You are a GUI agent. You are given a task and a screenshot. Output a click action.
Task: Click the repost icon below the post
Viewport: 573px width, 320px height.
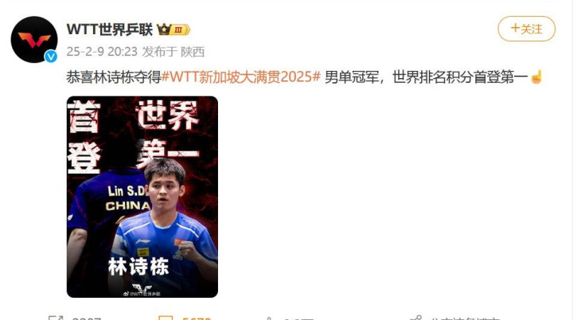tap(56, 318)
